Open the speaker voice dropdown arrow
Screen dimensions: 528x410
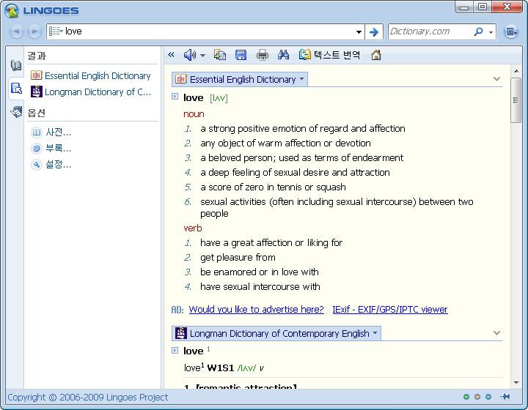(x=202, y=56)
